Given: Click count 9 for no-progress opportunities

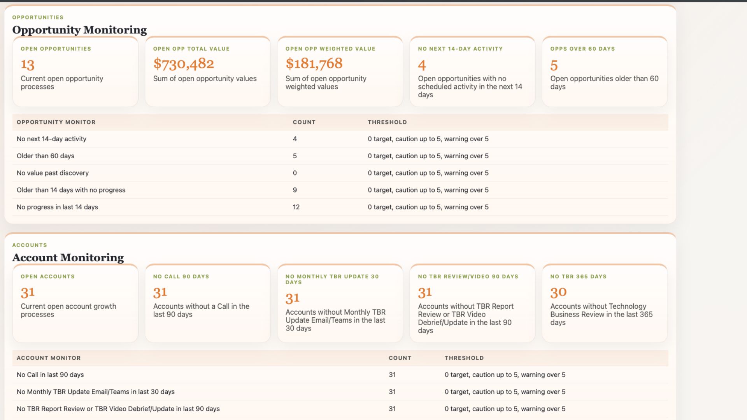Looking at the screenshot, I should 295,190.
